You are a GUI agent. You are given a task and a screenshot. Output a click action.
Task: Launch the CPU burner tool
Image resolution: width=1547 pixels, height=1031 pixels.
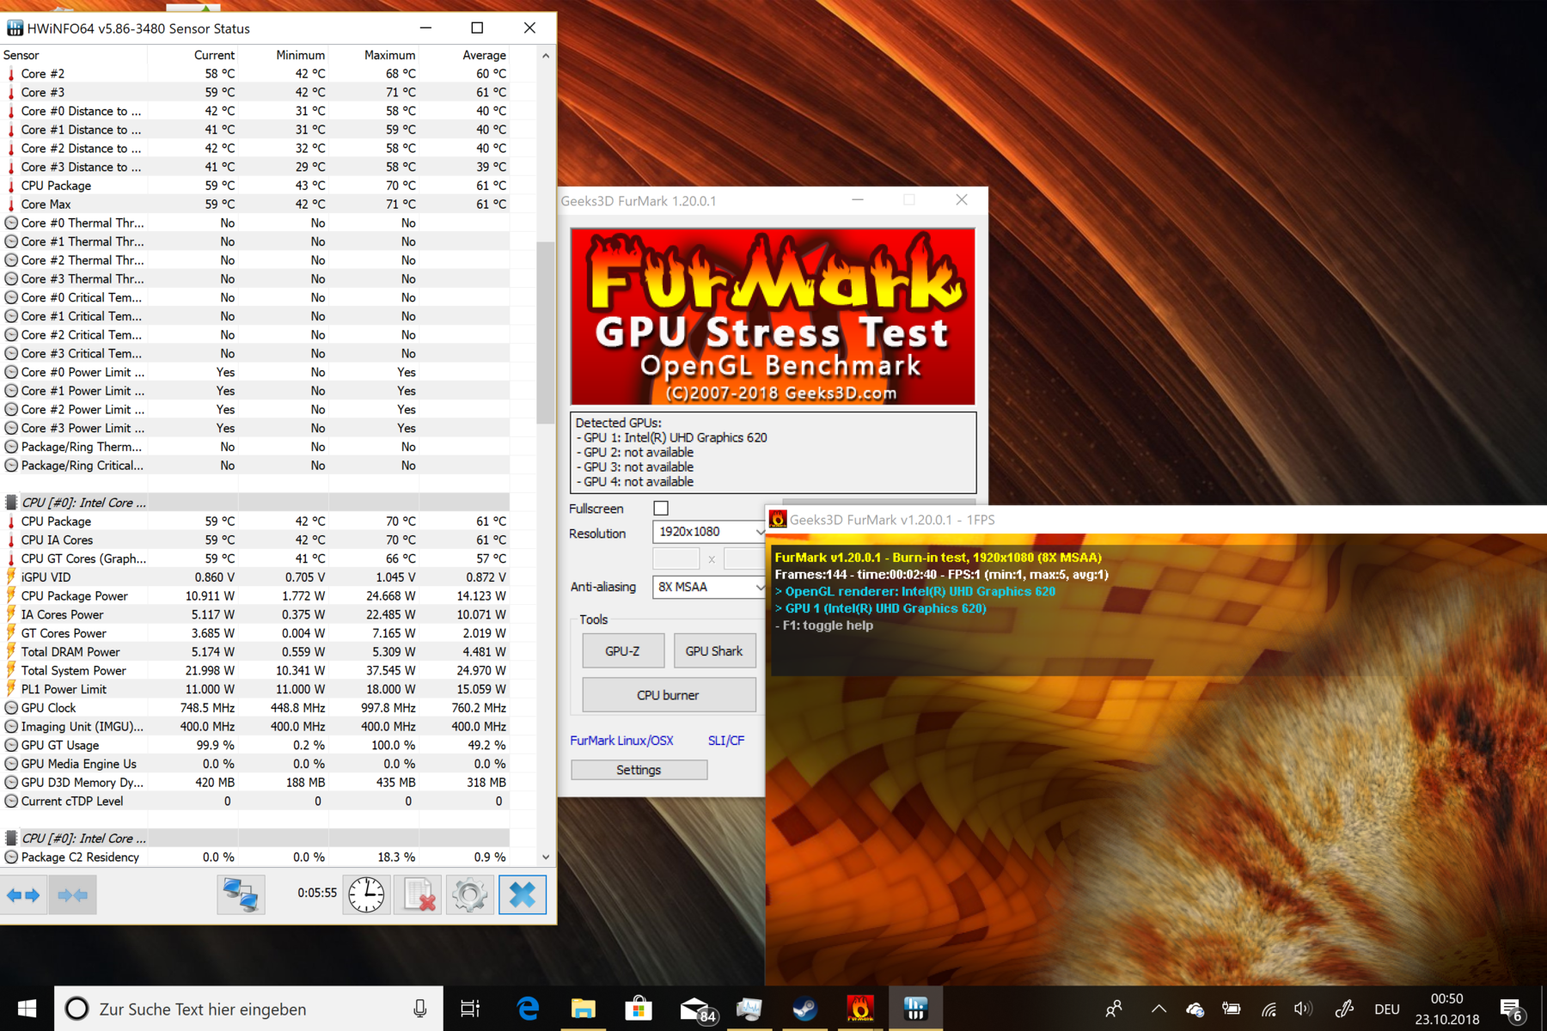(669, 695)
